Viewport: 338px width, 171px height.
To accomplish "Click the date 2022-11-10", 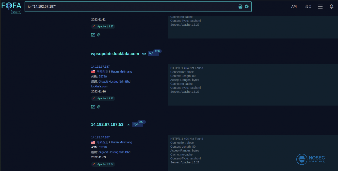I will click(99, 91).
